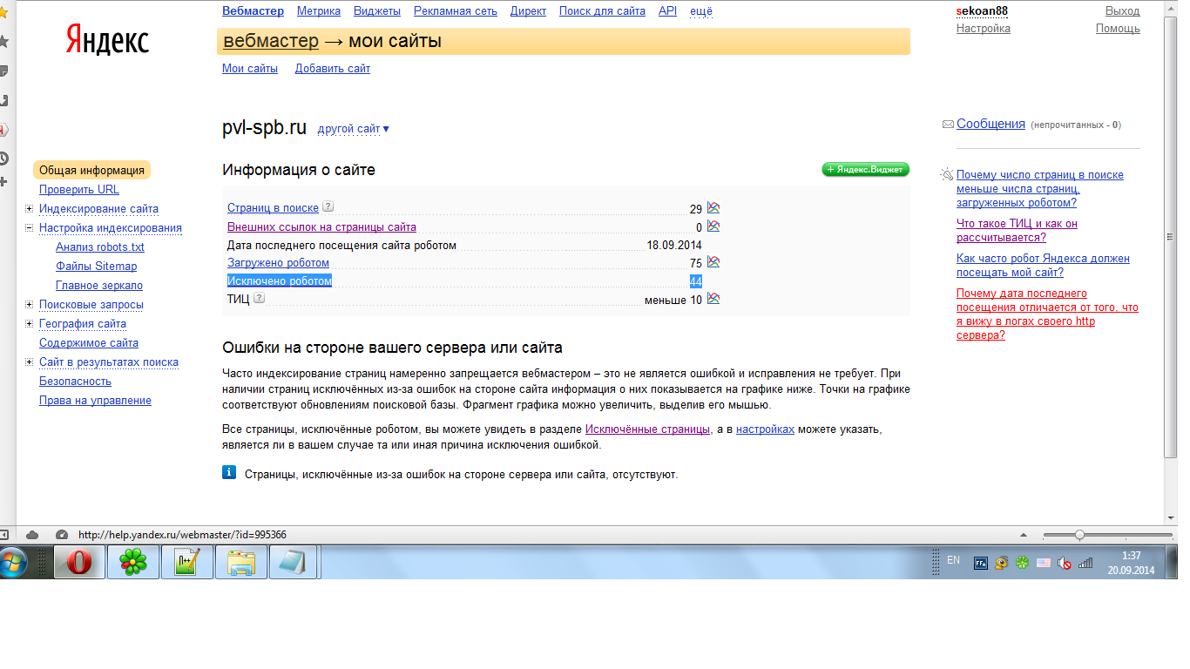Click the Добавить сайт link
Screen dimensions: 1190x669
[333, 69]
